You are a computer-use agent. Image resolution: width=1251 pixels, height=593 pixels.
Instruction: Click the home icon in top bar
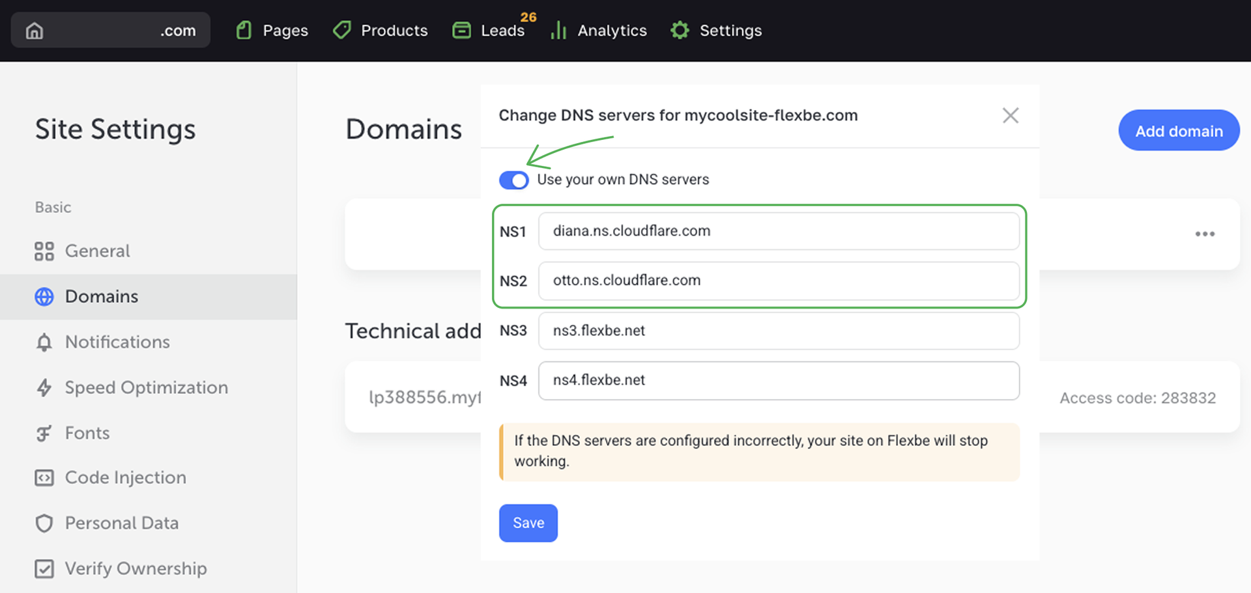[35, 31]
